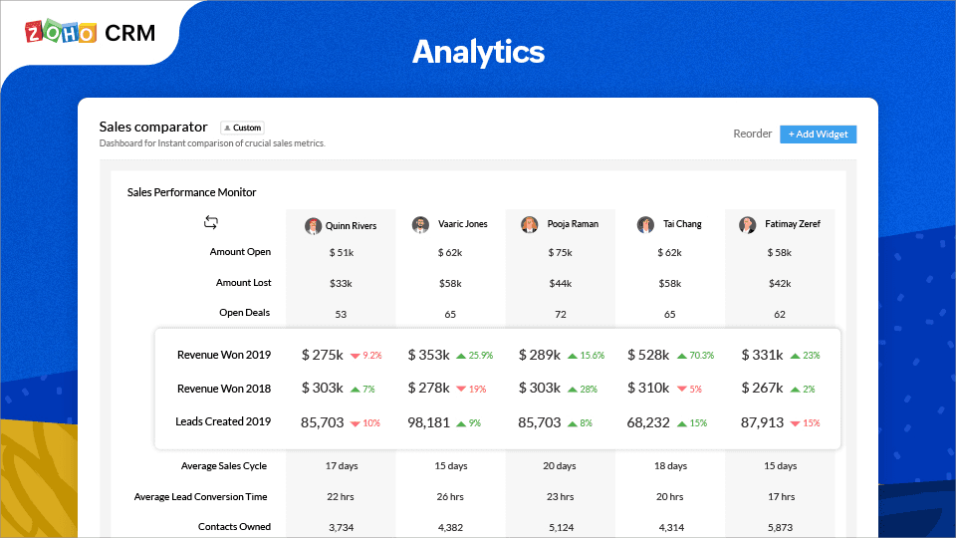Click the Zoho CRM logo
Image resolution: width=956 pixels, height=538 pixels.
click(x=91, y=32)
